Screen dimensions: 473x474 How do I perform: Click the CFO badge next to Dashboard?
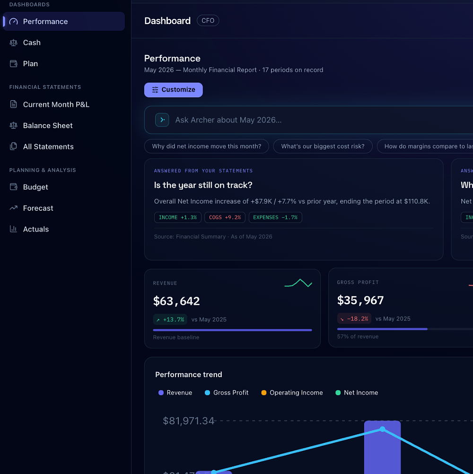point(208,20)
